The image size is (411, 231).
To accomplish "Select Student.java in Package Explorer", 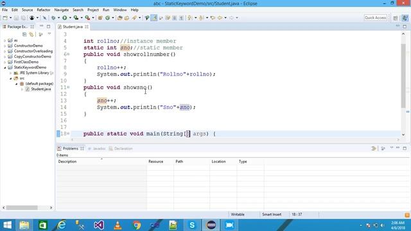I will (40, 89).
